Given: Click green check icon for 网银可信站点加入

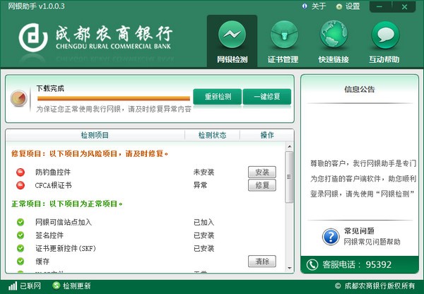Looking at the screenshot, I should [20, 222].
